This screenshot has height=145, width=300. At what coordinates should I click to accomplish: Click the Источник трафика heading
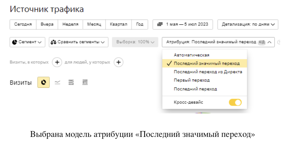47,9
